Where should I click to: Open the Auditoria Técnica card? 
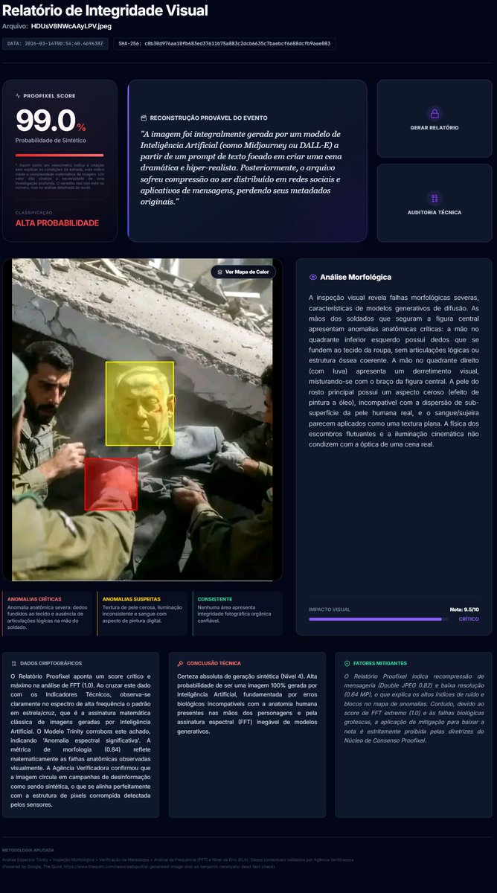435,203
